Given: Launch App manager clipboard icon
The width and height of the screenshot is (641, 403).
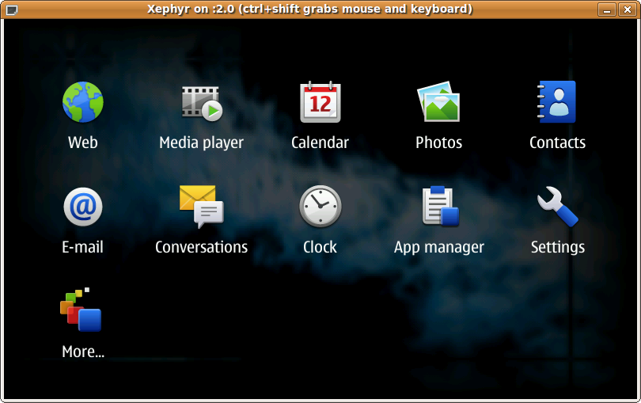Looking at the screenshot, I should coord(438,207).
